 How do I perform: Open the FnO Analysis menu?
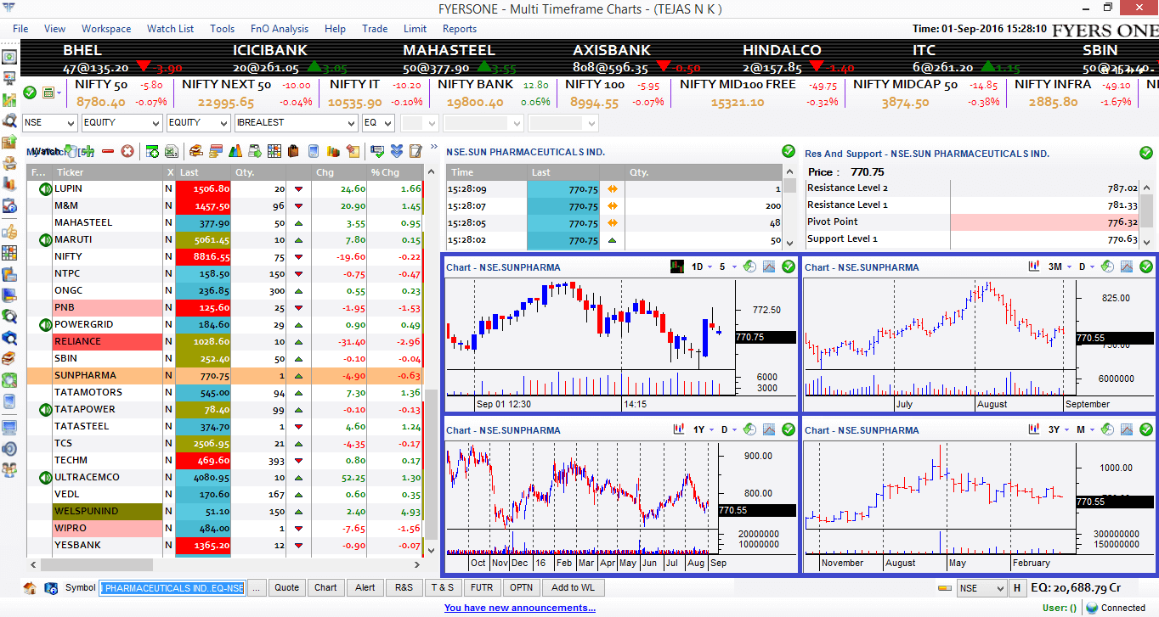[280, 29]
